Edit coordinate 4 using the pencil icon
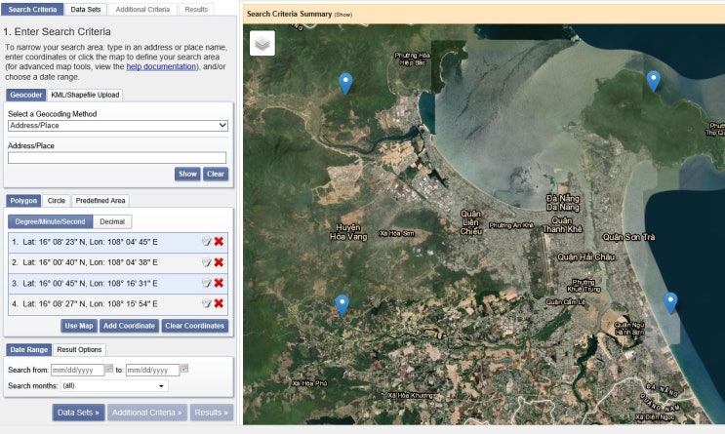 point(206,303)
